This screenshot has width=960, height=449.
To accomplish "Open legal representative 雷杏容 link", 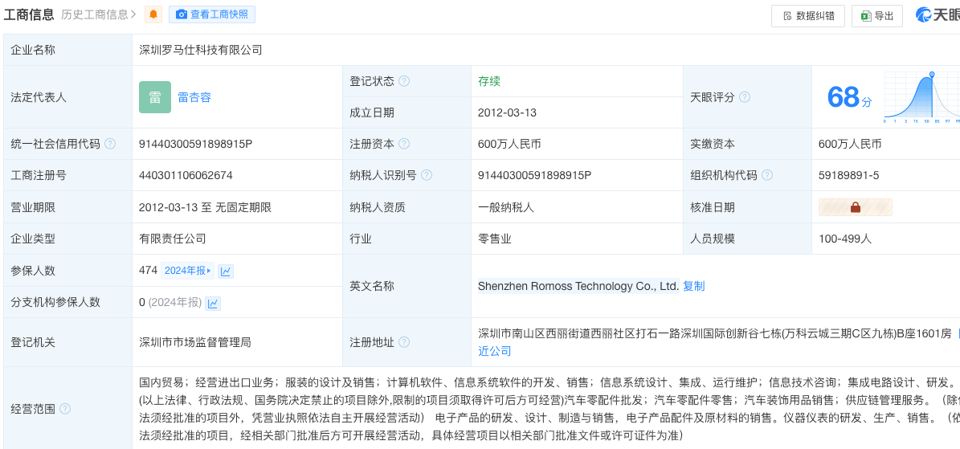I will click(x=194, y=97).
